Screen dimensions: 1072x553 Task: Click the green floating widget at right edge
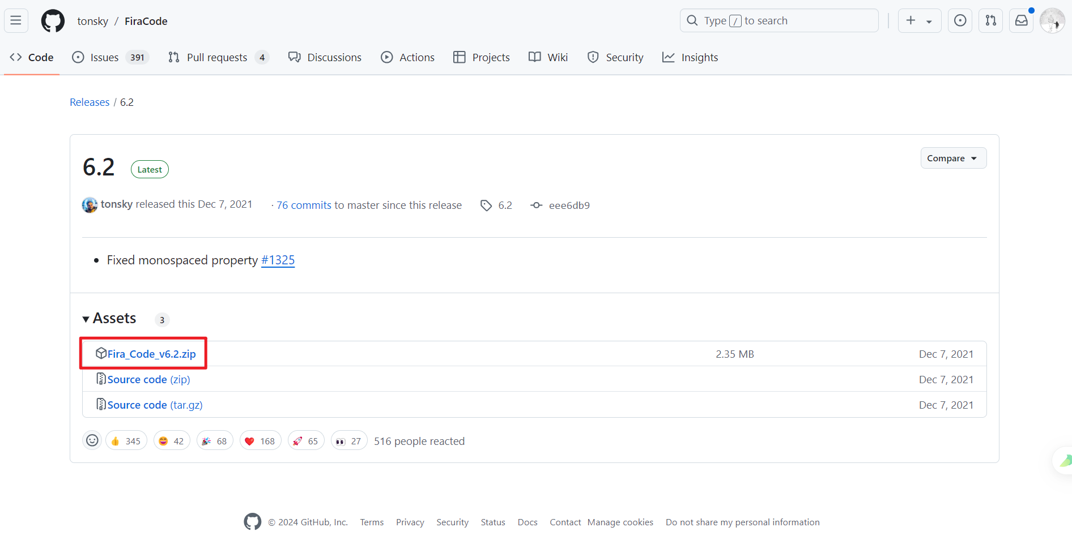[x=1063, y=461]
